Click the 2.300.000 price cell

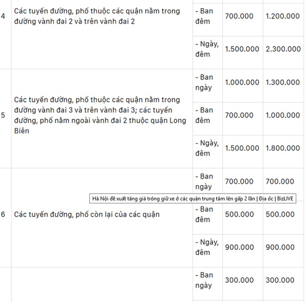pyautogui.click(x=283, y=49)
